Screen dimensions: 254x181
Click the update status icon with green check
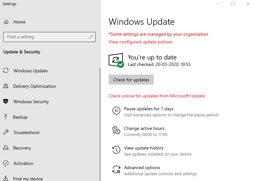pyautogui.click(x=116, y=60)
